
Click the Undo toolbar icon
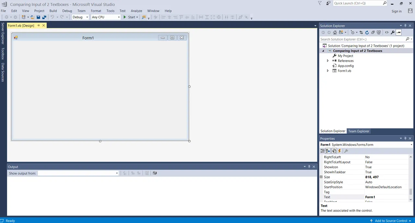[52, 17]
